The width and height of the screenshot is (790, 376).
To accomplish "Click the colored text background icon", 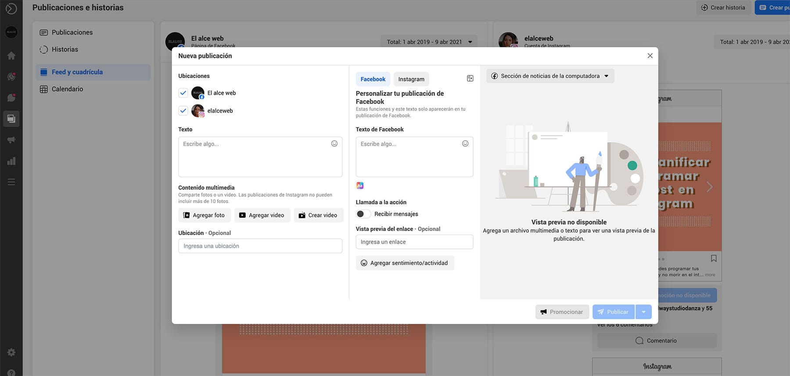I will point(360,185).
